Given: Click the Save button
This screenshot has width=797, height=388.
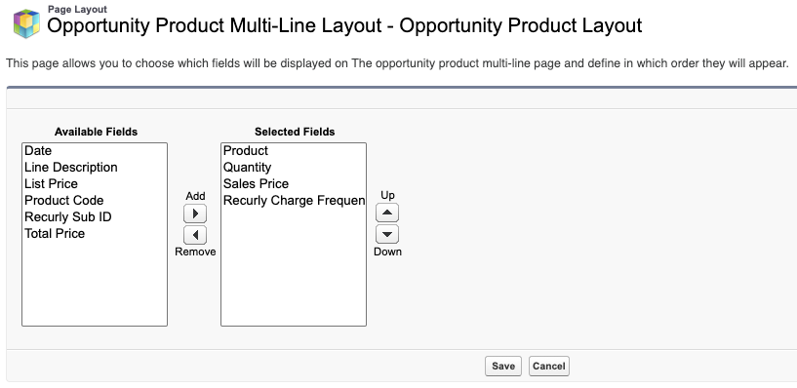Looking at the screenshot, I should tap(503, 367).
